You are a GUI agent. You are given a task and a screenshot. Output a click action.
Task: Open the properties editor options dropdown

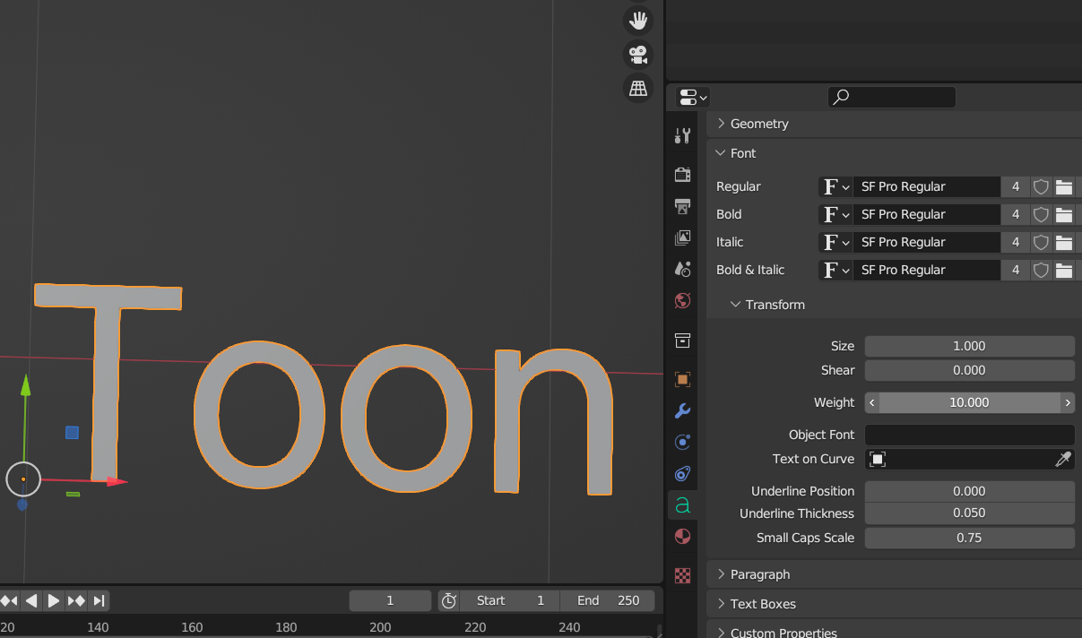693,97
